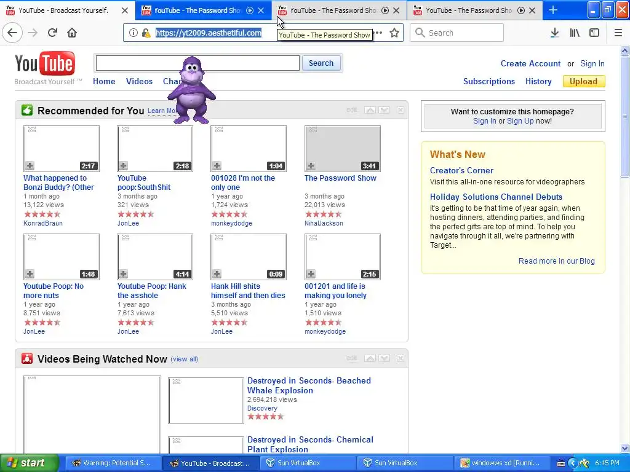Open the browser home page icon
The height and width of the screenshot is (472, 630).
click(72, 33)
